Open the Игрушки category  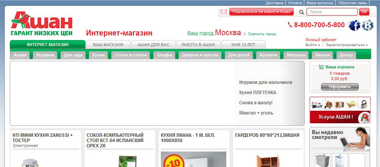[x=45, y=55]
